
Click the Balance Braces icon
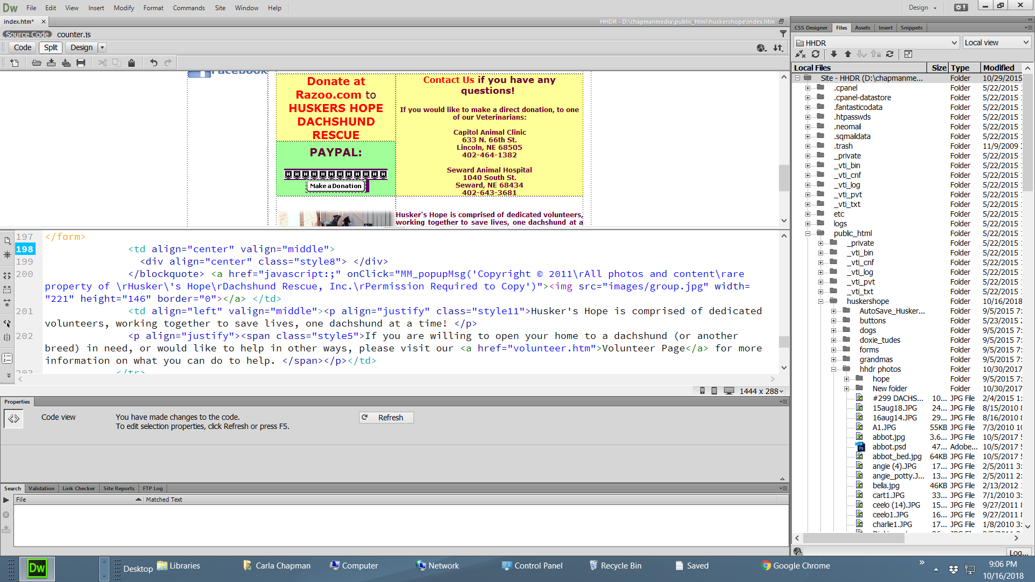point(8,338)
